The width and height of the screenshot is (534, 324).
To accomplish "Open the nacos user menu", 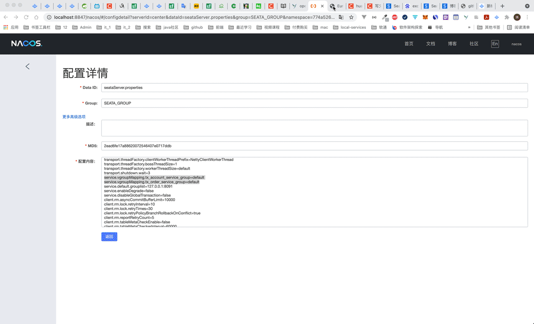I will pyautogui.click(x=516, y=44).
